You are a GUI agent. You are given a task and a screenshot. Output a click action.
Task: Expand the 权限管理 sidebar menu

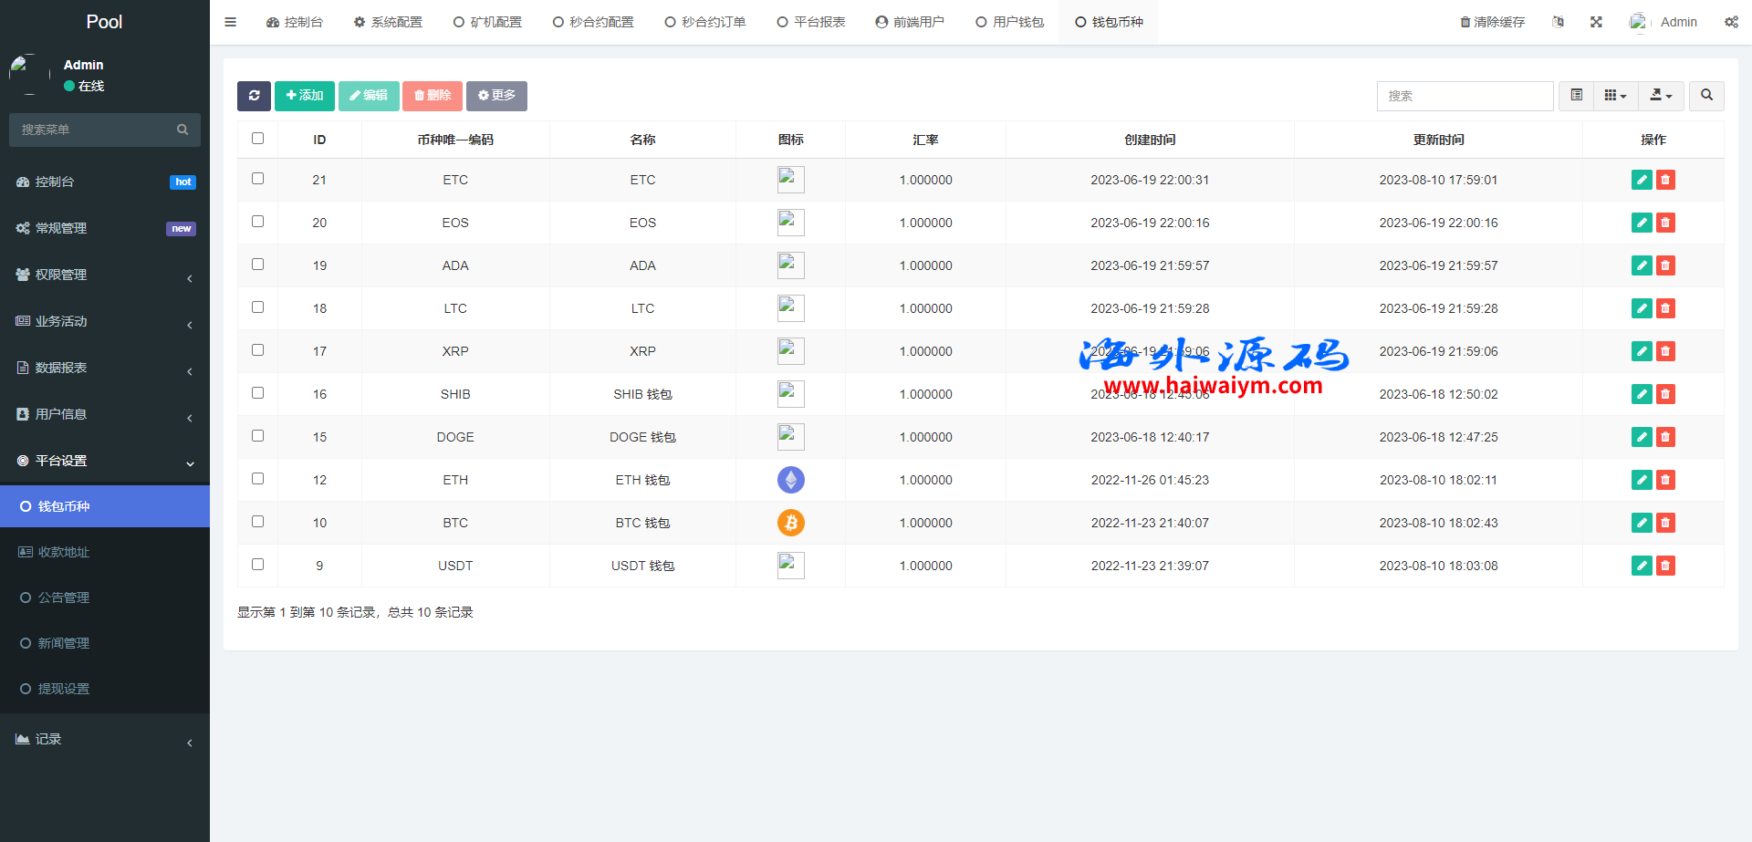pyautogui.click(x=104, y=275)
